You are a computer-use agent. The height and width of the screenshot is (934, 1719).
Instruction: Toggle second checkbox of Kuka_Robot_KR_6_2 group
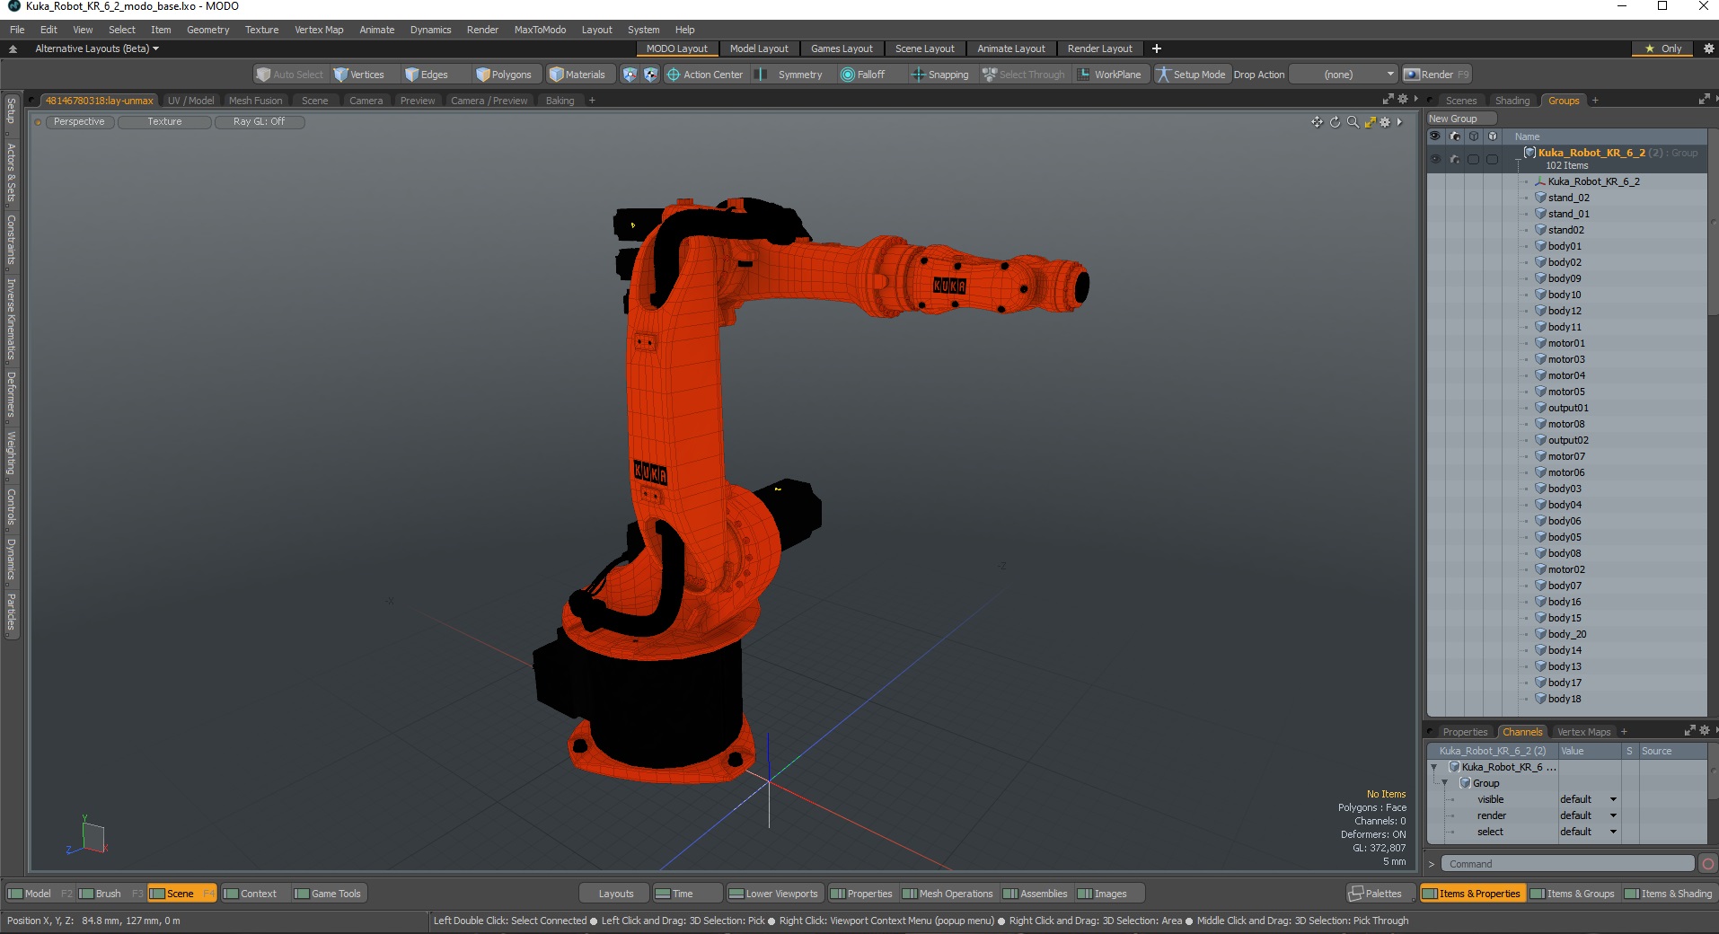(1492, 159)
